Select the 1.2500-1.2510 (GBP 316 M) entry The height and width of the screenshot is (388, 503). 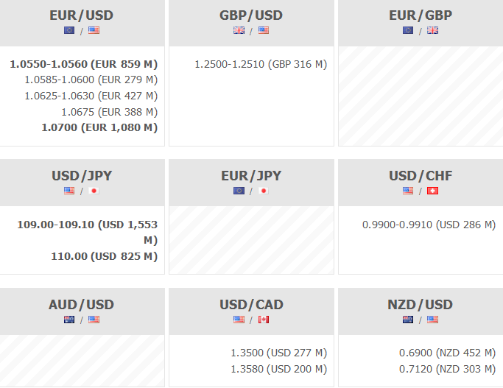(261, 64)
